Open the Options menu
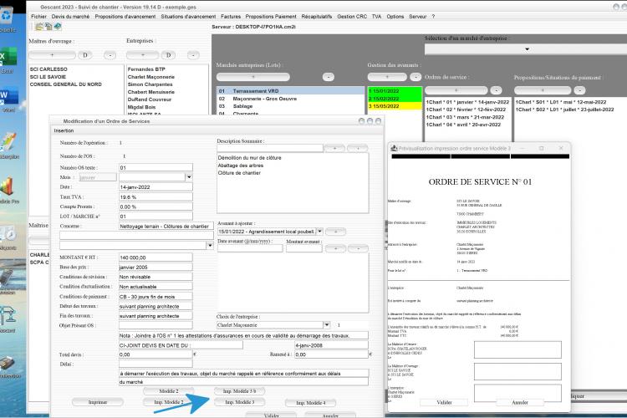The image size is (627, 418). coord(395,17)
